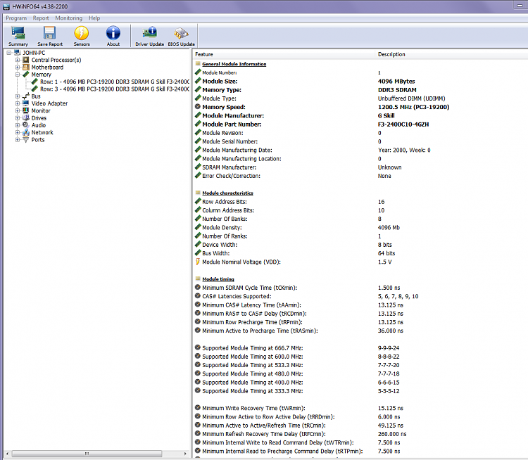This screenshot has width=528, height=460.
Task: Collapse the Memory node
Action: [18, 75]
